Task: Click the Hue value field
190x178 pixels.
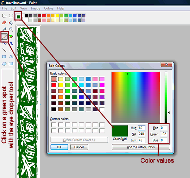Action: click(142, 128)
